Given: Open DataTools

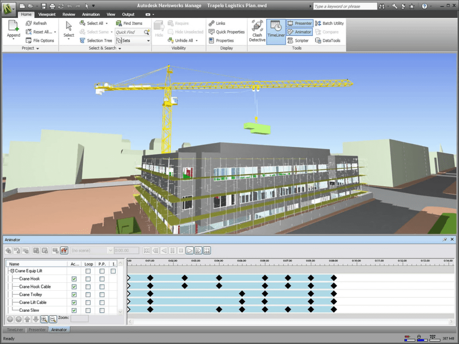Looking at the screenshot, I should pos(329,40).
